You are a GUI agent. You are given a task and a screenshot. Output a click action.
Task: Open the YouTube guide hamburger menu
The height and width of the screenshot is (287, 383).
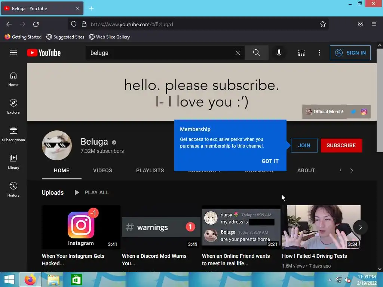(x=13, y=53)
